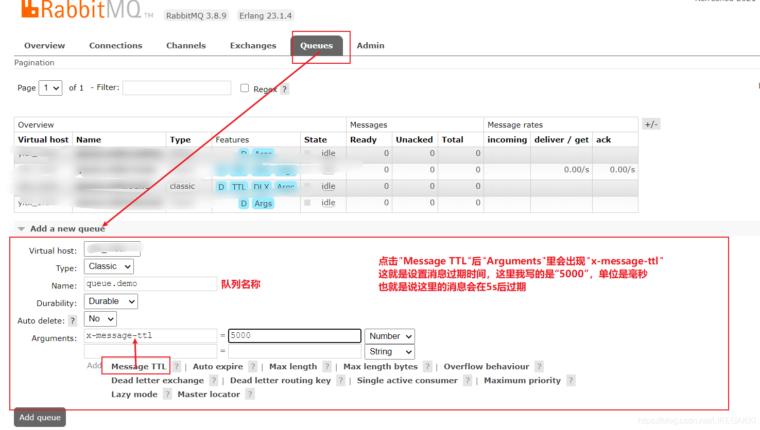Click the Max length argument link
This screenshot has width=760, height=430.
293,366
